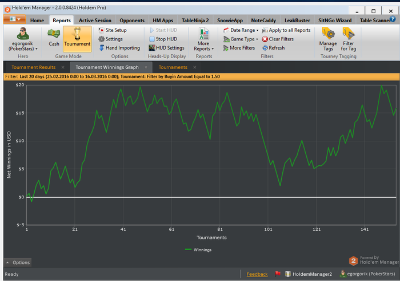Open Manage Tags

(x=328, y=39)
